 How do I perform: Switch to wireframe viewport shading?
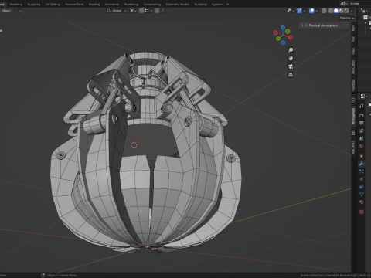(331, 11)
